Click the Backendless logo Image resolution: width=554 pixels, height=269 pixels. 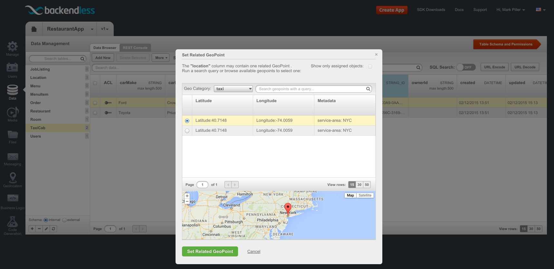[x=60, y=10]
